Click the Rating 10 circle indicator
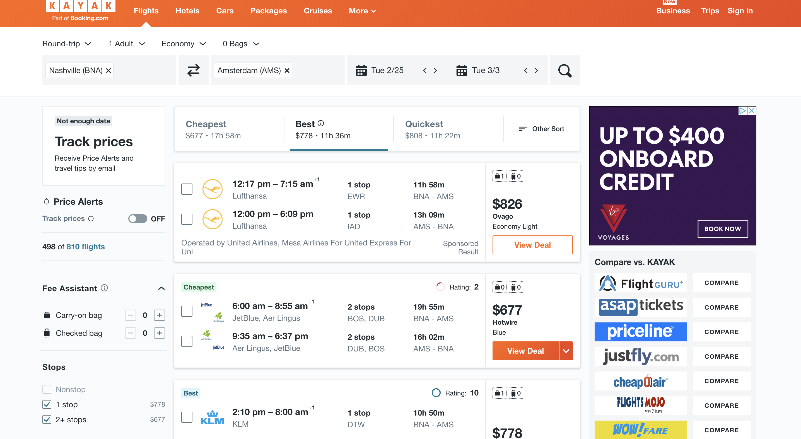 tap(436, 393)
